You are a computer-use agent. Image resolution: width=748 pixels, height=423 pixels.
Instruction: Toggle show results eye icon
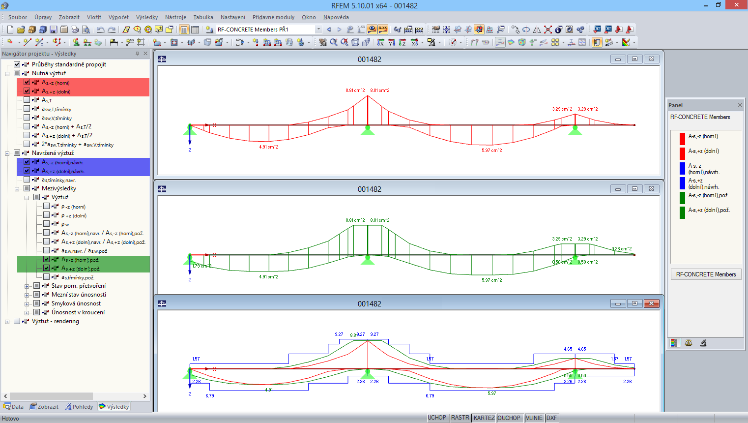(x=372, y=30)
